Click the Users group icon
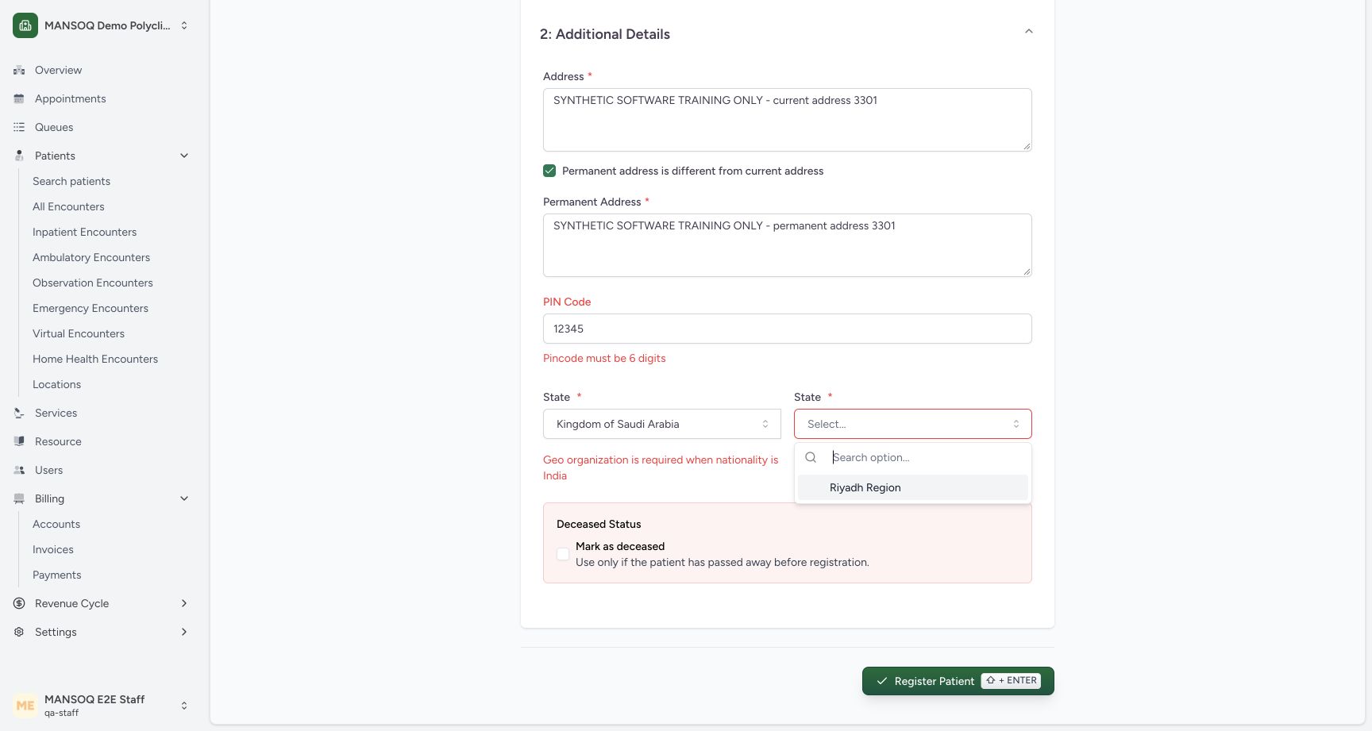 tap(19, 470)
